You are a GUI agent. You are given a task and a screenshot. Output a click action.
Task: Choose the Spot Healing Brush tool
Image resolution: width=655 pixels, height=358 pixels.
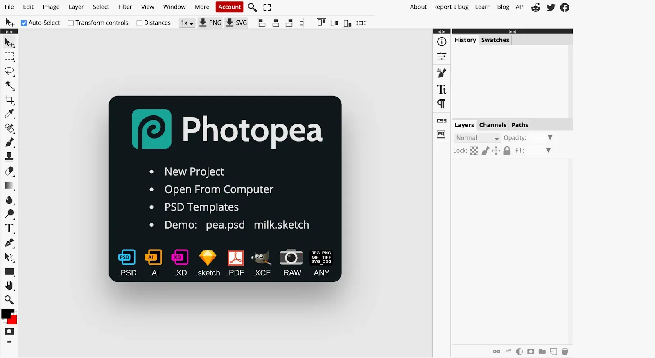coord(9,128)
